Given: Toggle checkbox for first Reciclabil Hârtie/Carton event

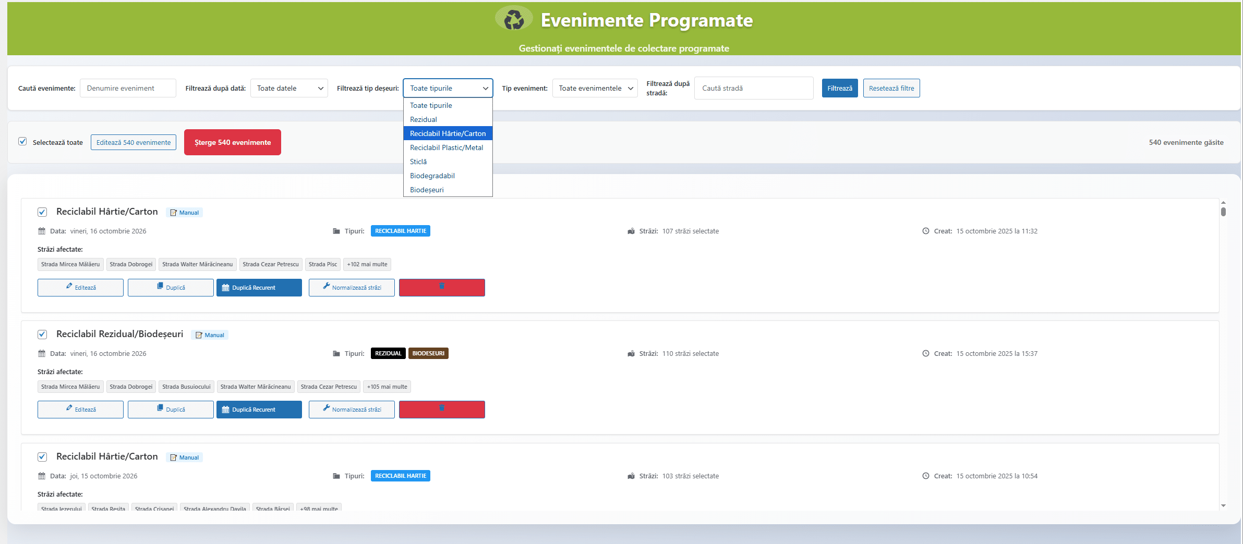Looking at the screenshot, I should 42,212.
